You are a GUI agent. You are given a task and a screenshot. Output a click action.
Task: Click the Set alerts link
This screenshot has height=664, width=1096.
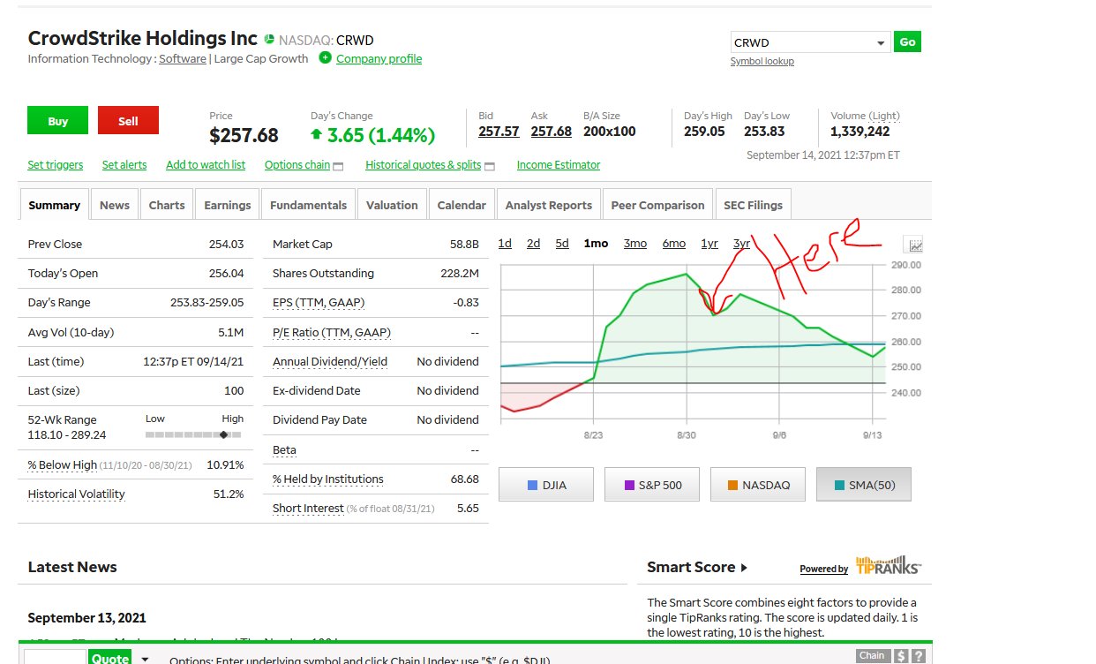pos(124,165)
